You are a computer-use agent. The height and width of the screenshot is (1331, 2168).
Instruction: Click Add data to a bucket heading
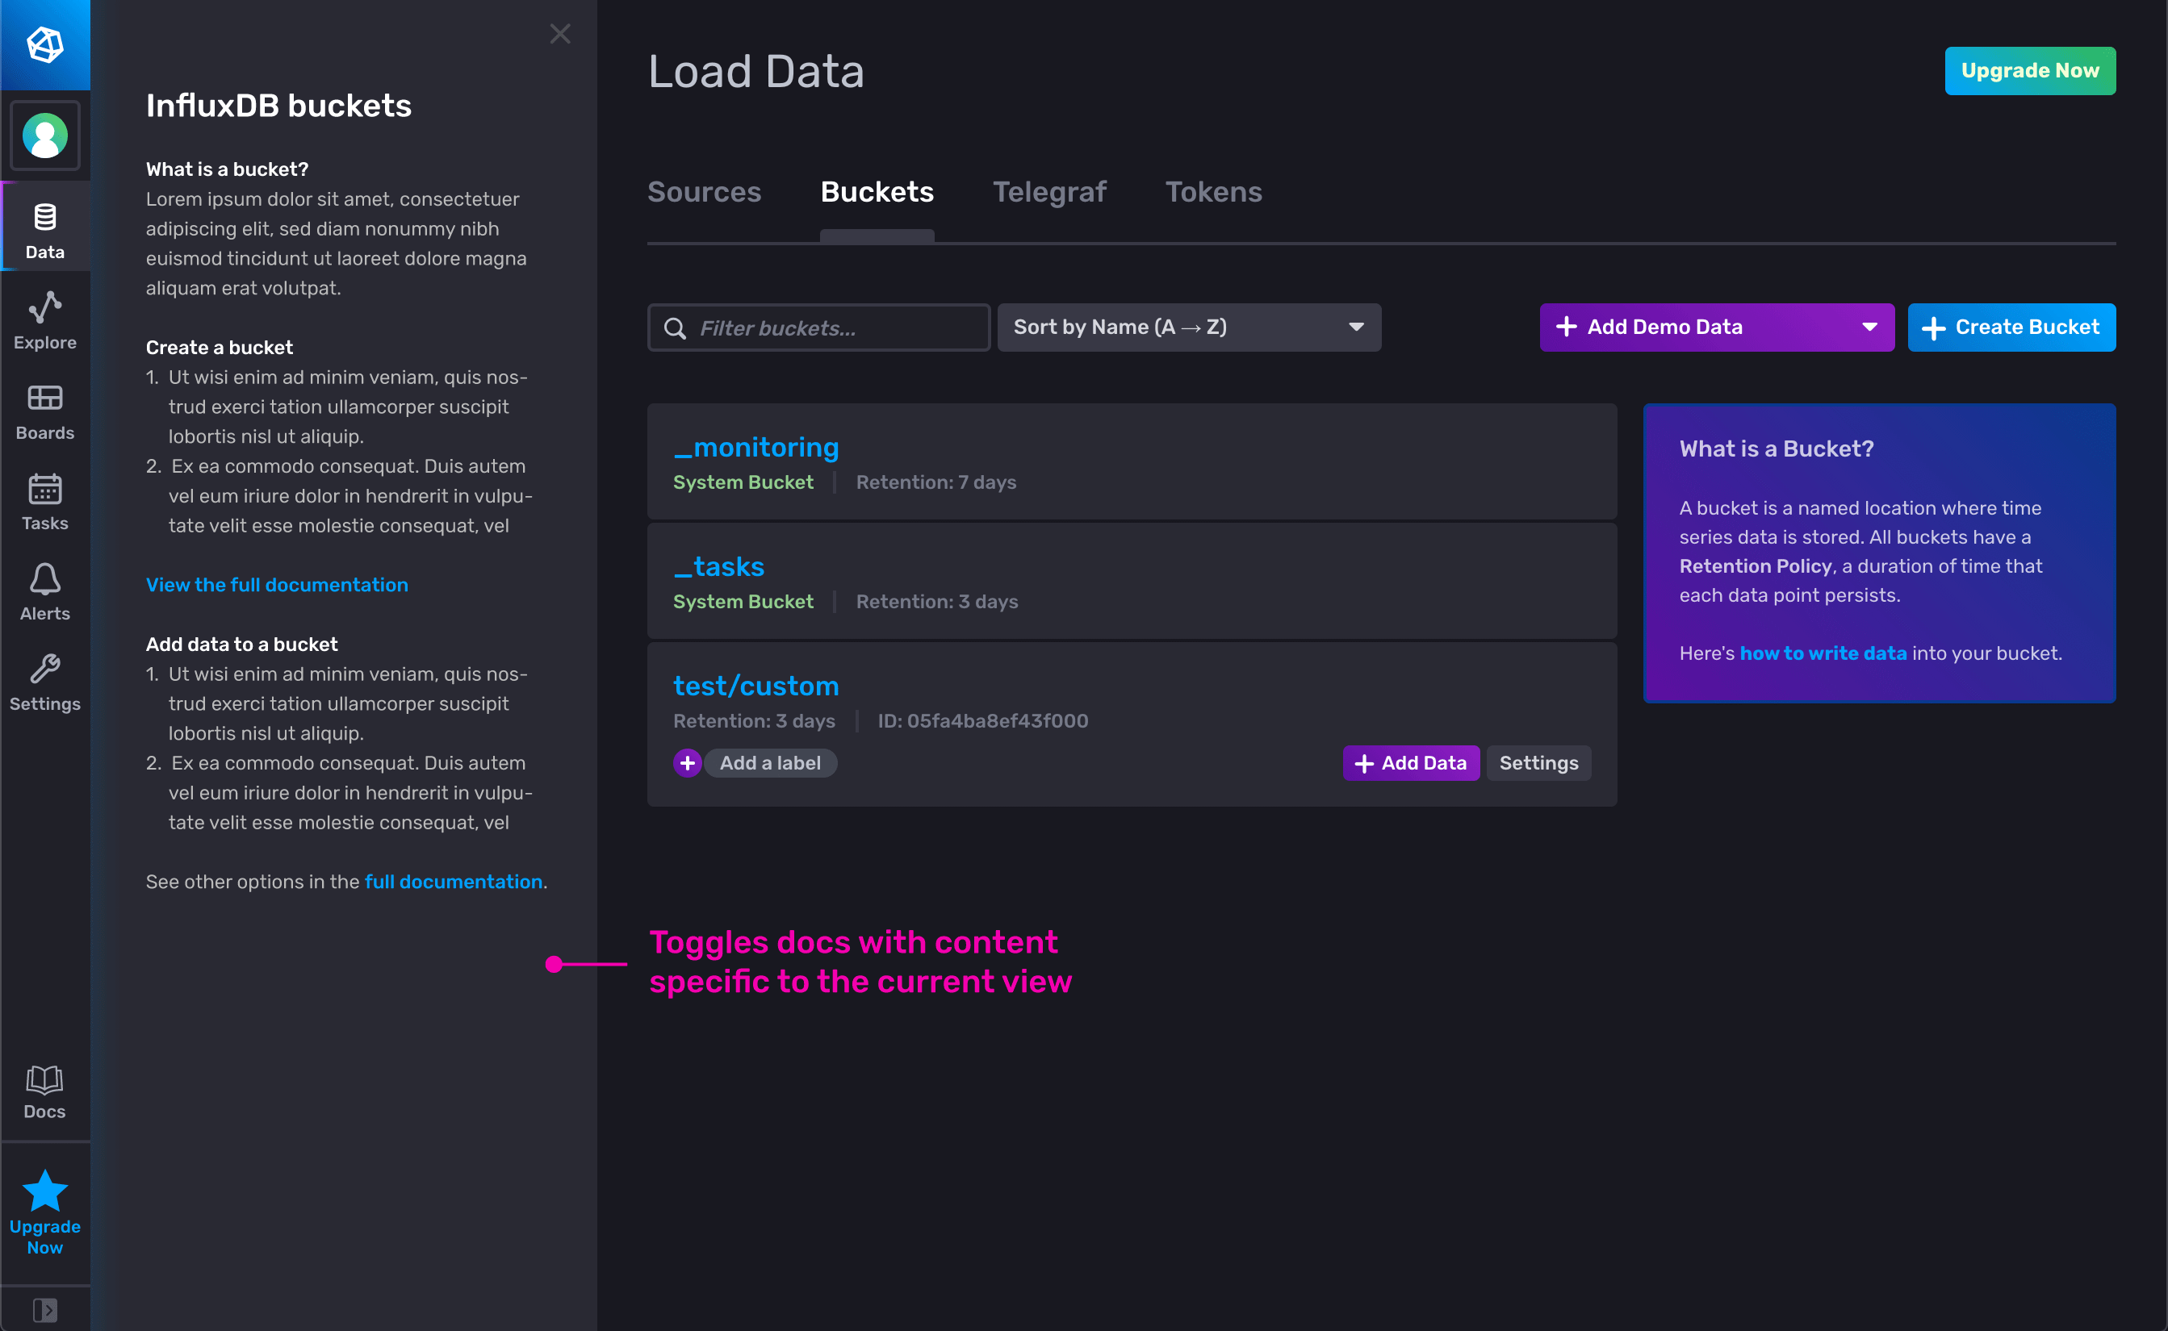pos(241,645)
